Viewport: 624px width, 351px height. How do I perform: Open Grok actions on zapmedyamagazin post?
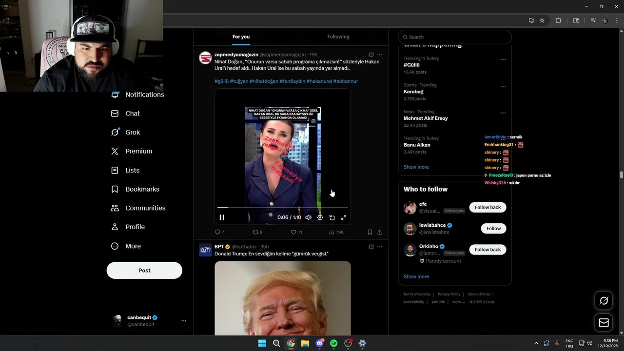pyautogui.click(x=371, y=55)
